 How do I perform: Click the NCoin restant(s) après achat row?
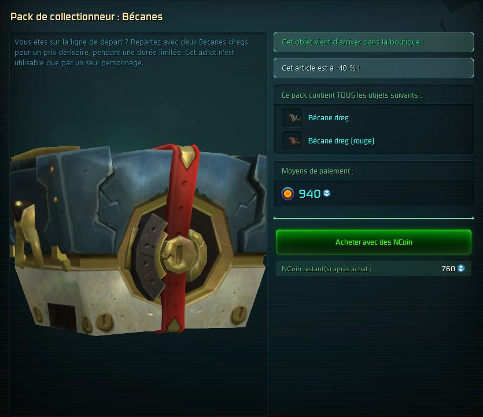point(374,268)
